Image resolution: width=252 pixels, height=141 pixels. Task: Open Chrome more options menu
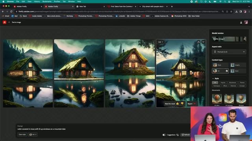coord(249,11)
